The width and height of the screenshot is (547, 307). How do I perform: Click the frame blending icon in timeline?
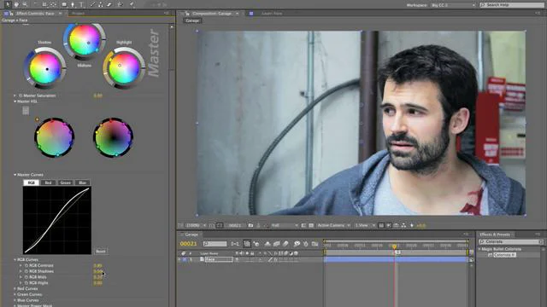point(277,244)
